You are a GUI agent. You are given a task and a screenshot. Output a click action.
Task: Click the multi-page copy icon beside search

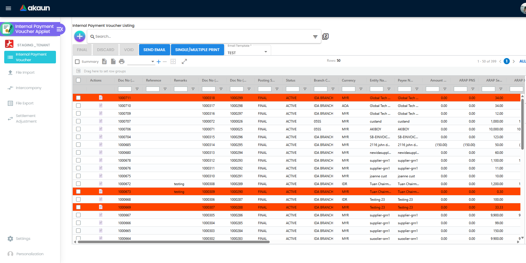click(x=325, y=37)
